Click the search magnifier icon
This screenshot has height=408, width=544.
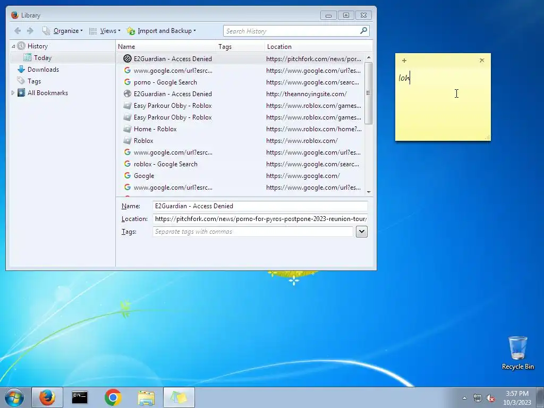click(363, 30)
